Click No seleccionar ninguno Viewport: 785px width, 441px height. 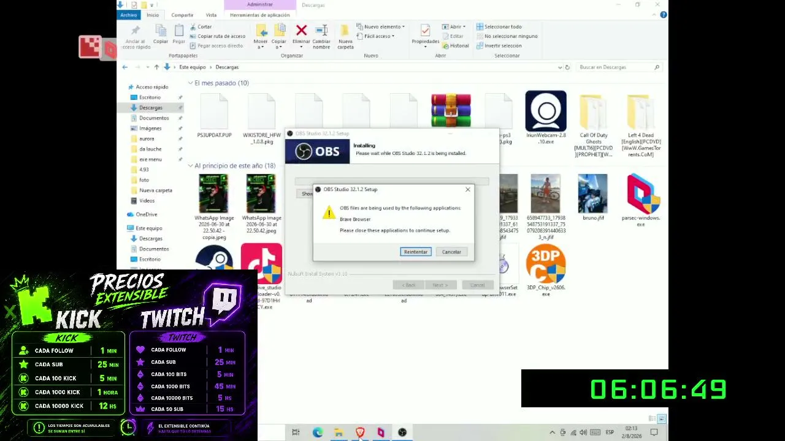(507, 36)
